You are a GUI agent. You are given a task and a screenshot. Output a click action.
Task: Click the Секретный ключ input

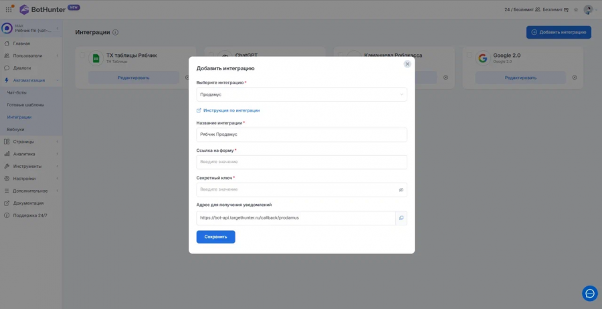pyautogui.click(x=302, y=190)
